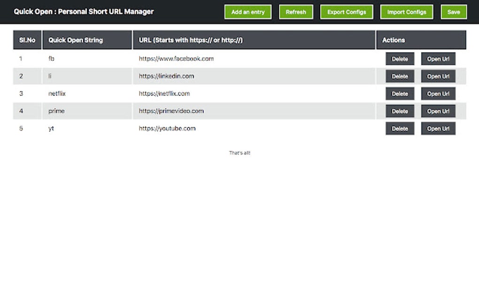Viewport: 479px width, 299px height.
Task: Delete the yt youtube entry
Action: coord(400,128)
